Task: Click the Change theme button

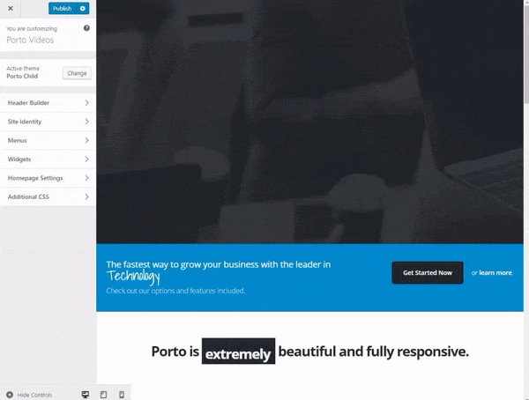Action: pos(77,73)
